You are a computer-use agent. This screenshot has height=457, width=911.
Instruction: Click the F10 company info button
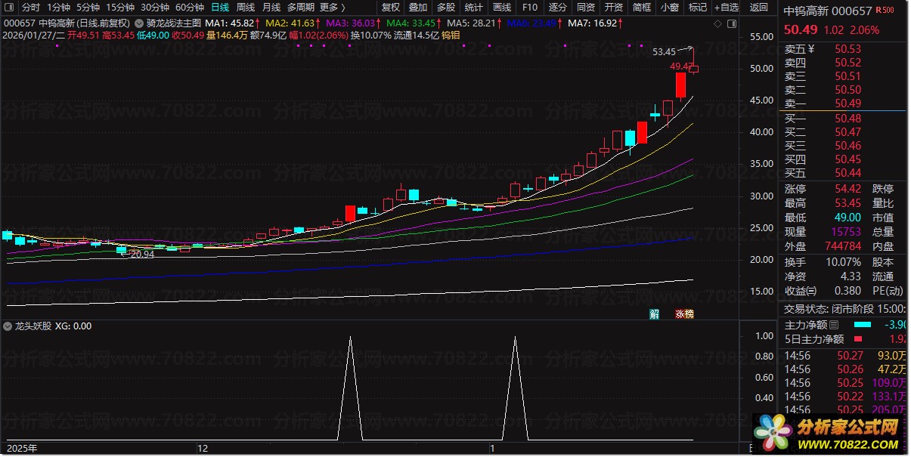pyautogui.click(x=530, y=7)
